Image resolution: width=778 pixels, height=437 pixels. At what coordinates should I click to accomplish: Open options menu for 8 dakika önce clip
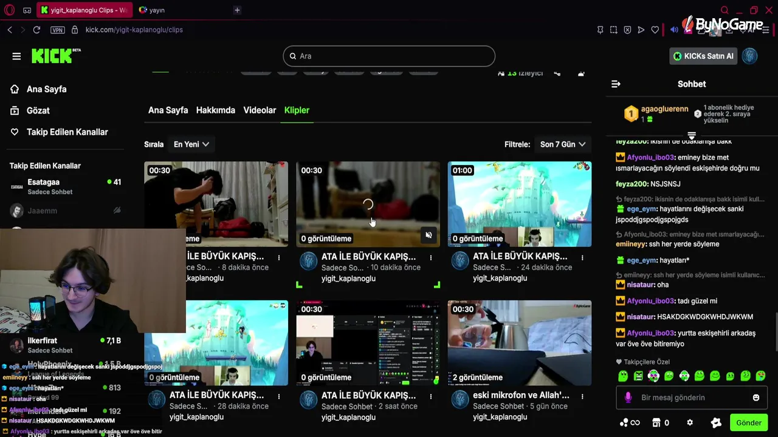[279, 258]
